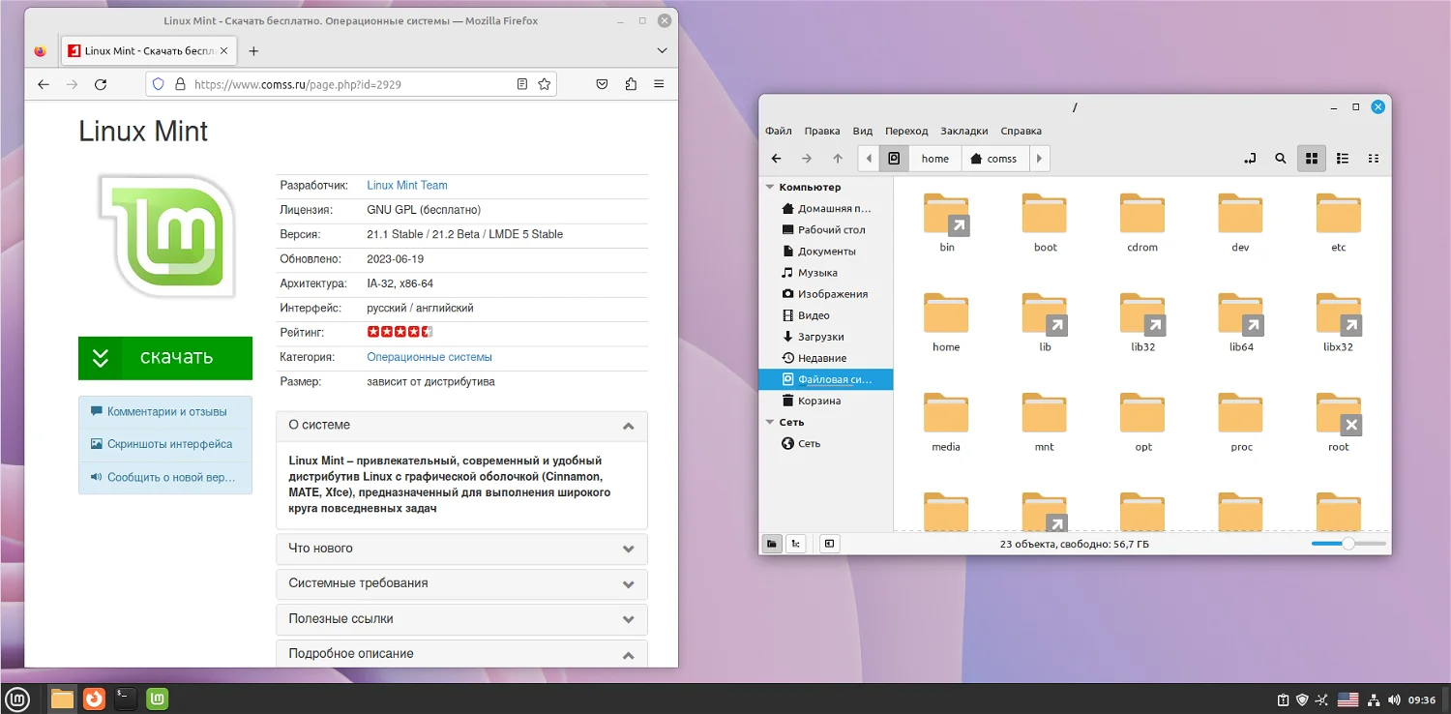
Task: Reload the current page in Firefox
Action: 101,84
